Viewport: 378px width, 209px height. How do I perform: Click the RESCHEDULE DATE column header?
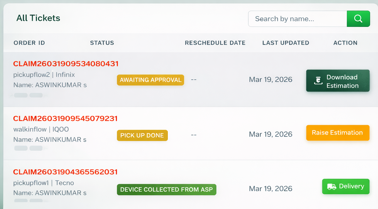pyautogui.click(x=215, y=43)
